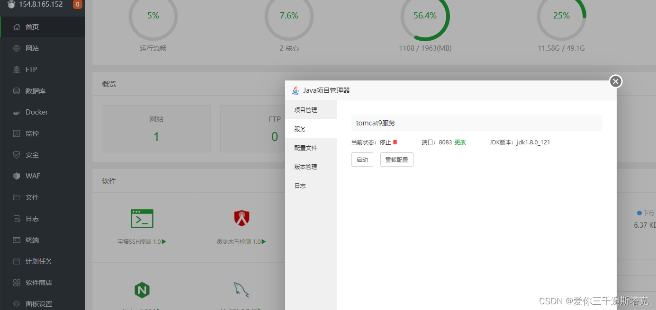The width and height of the screenshot is (656, 310).
Task: Click the FTP sidebar icon
Action: click(x=17, y=70)
